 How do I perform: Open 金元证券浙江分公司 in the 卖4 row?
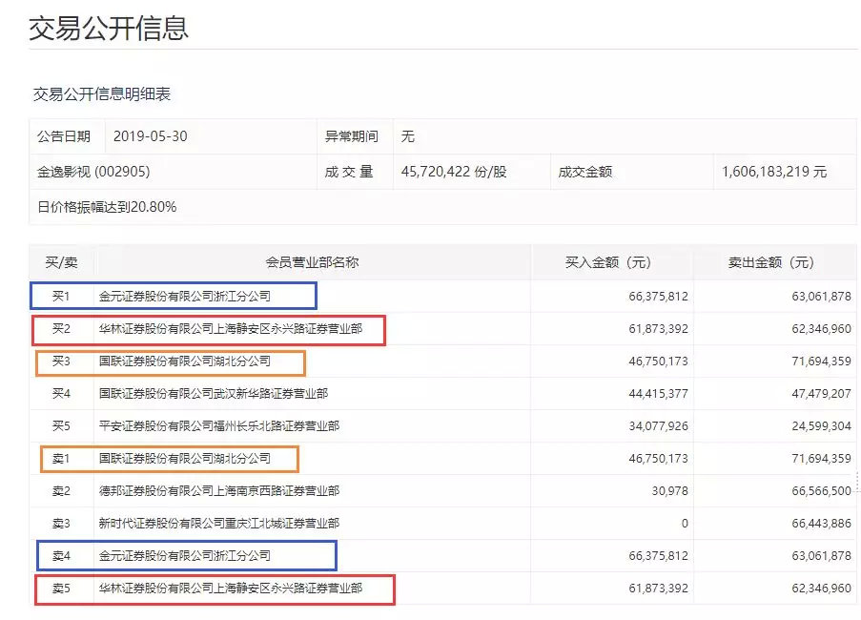point(185,556)
